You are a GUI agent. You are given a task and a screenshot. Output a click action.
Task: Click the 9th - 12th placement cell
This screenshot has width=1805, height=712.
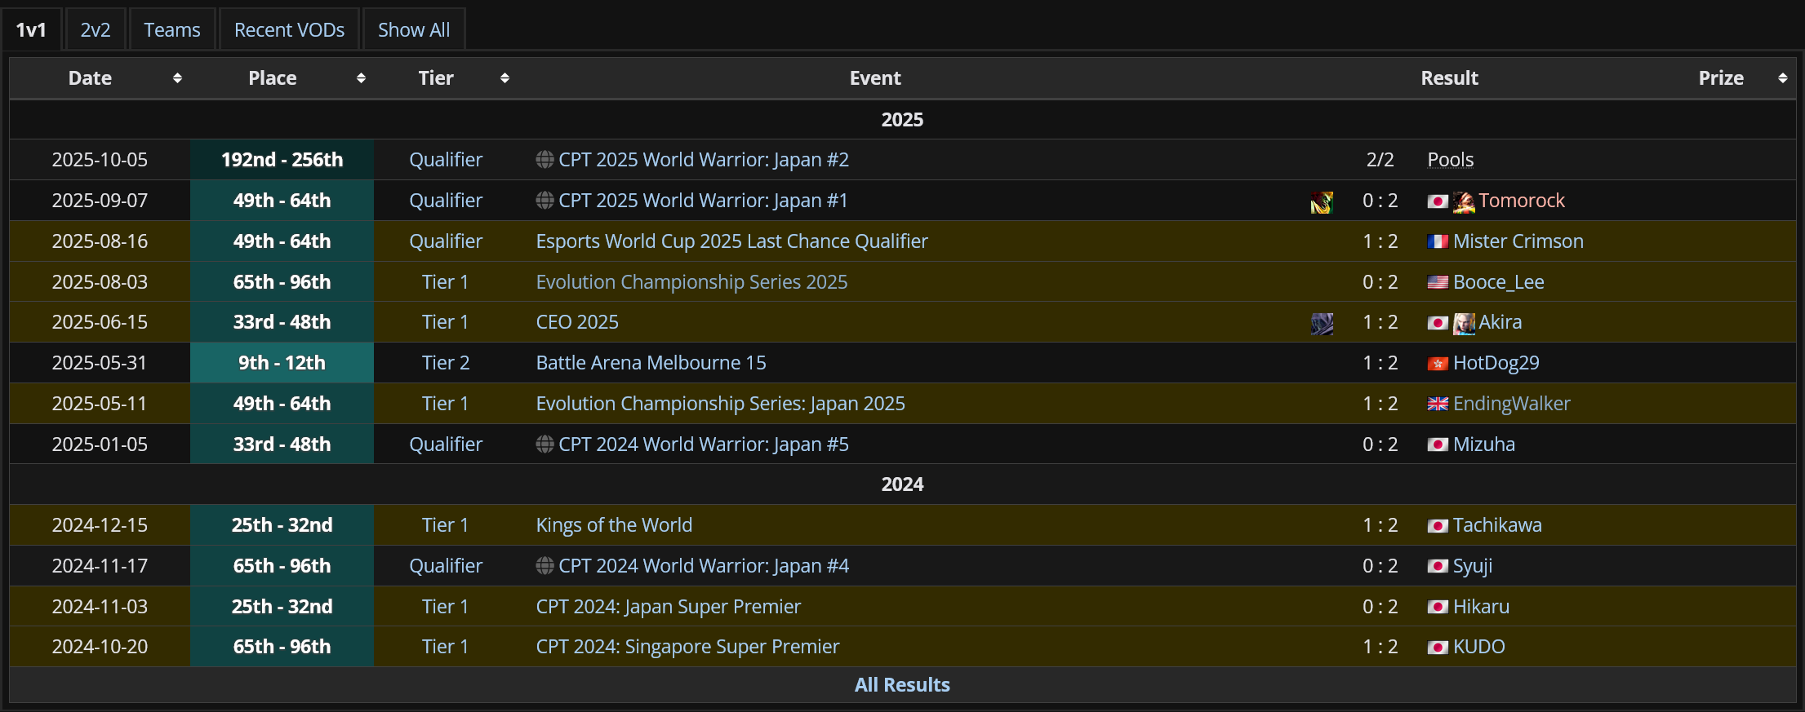click(x=282, y=363)
